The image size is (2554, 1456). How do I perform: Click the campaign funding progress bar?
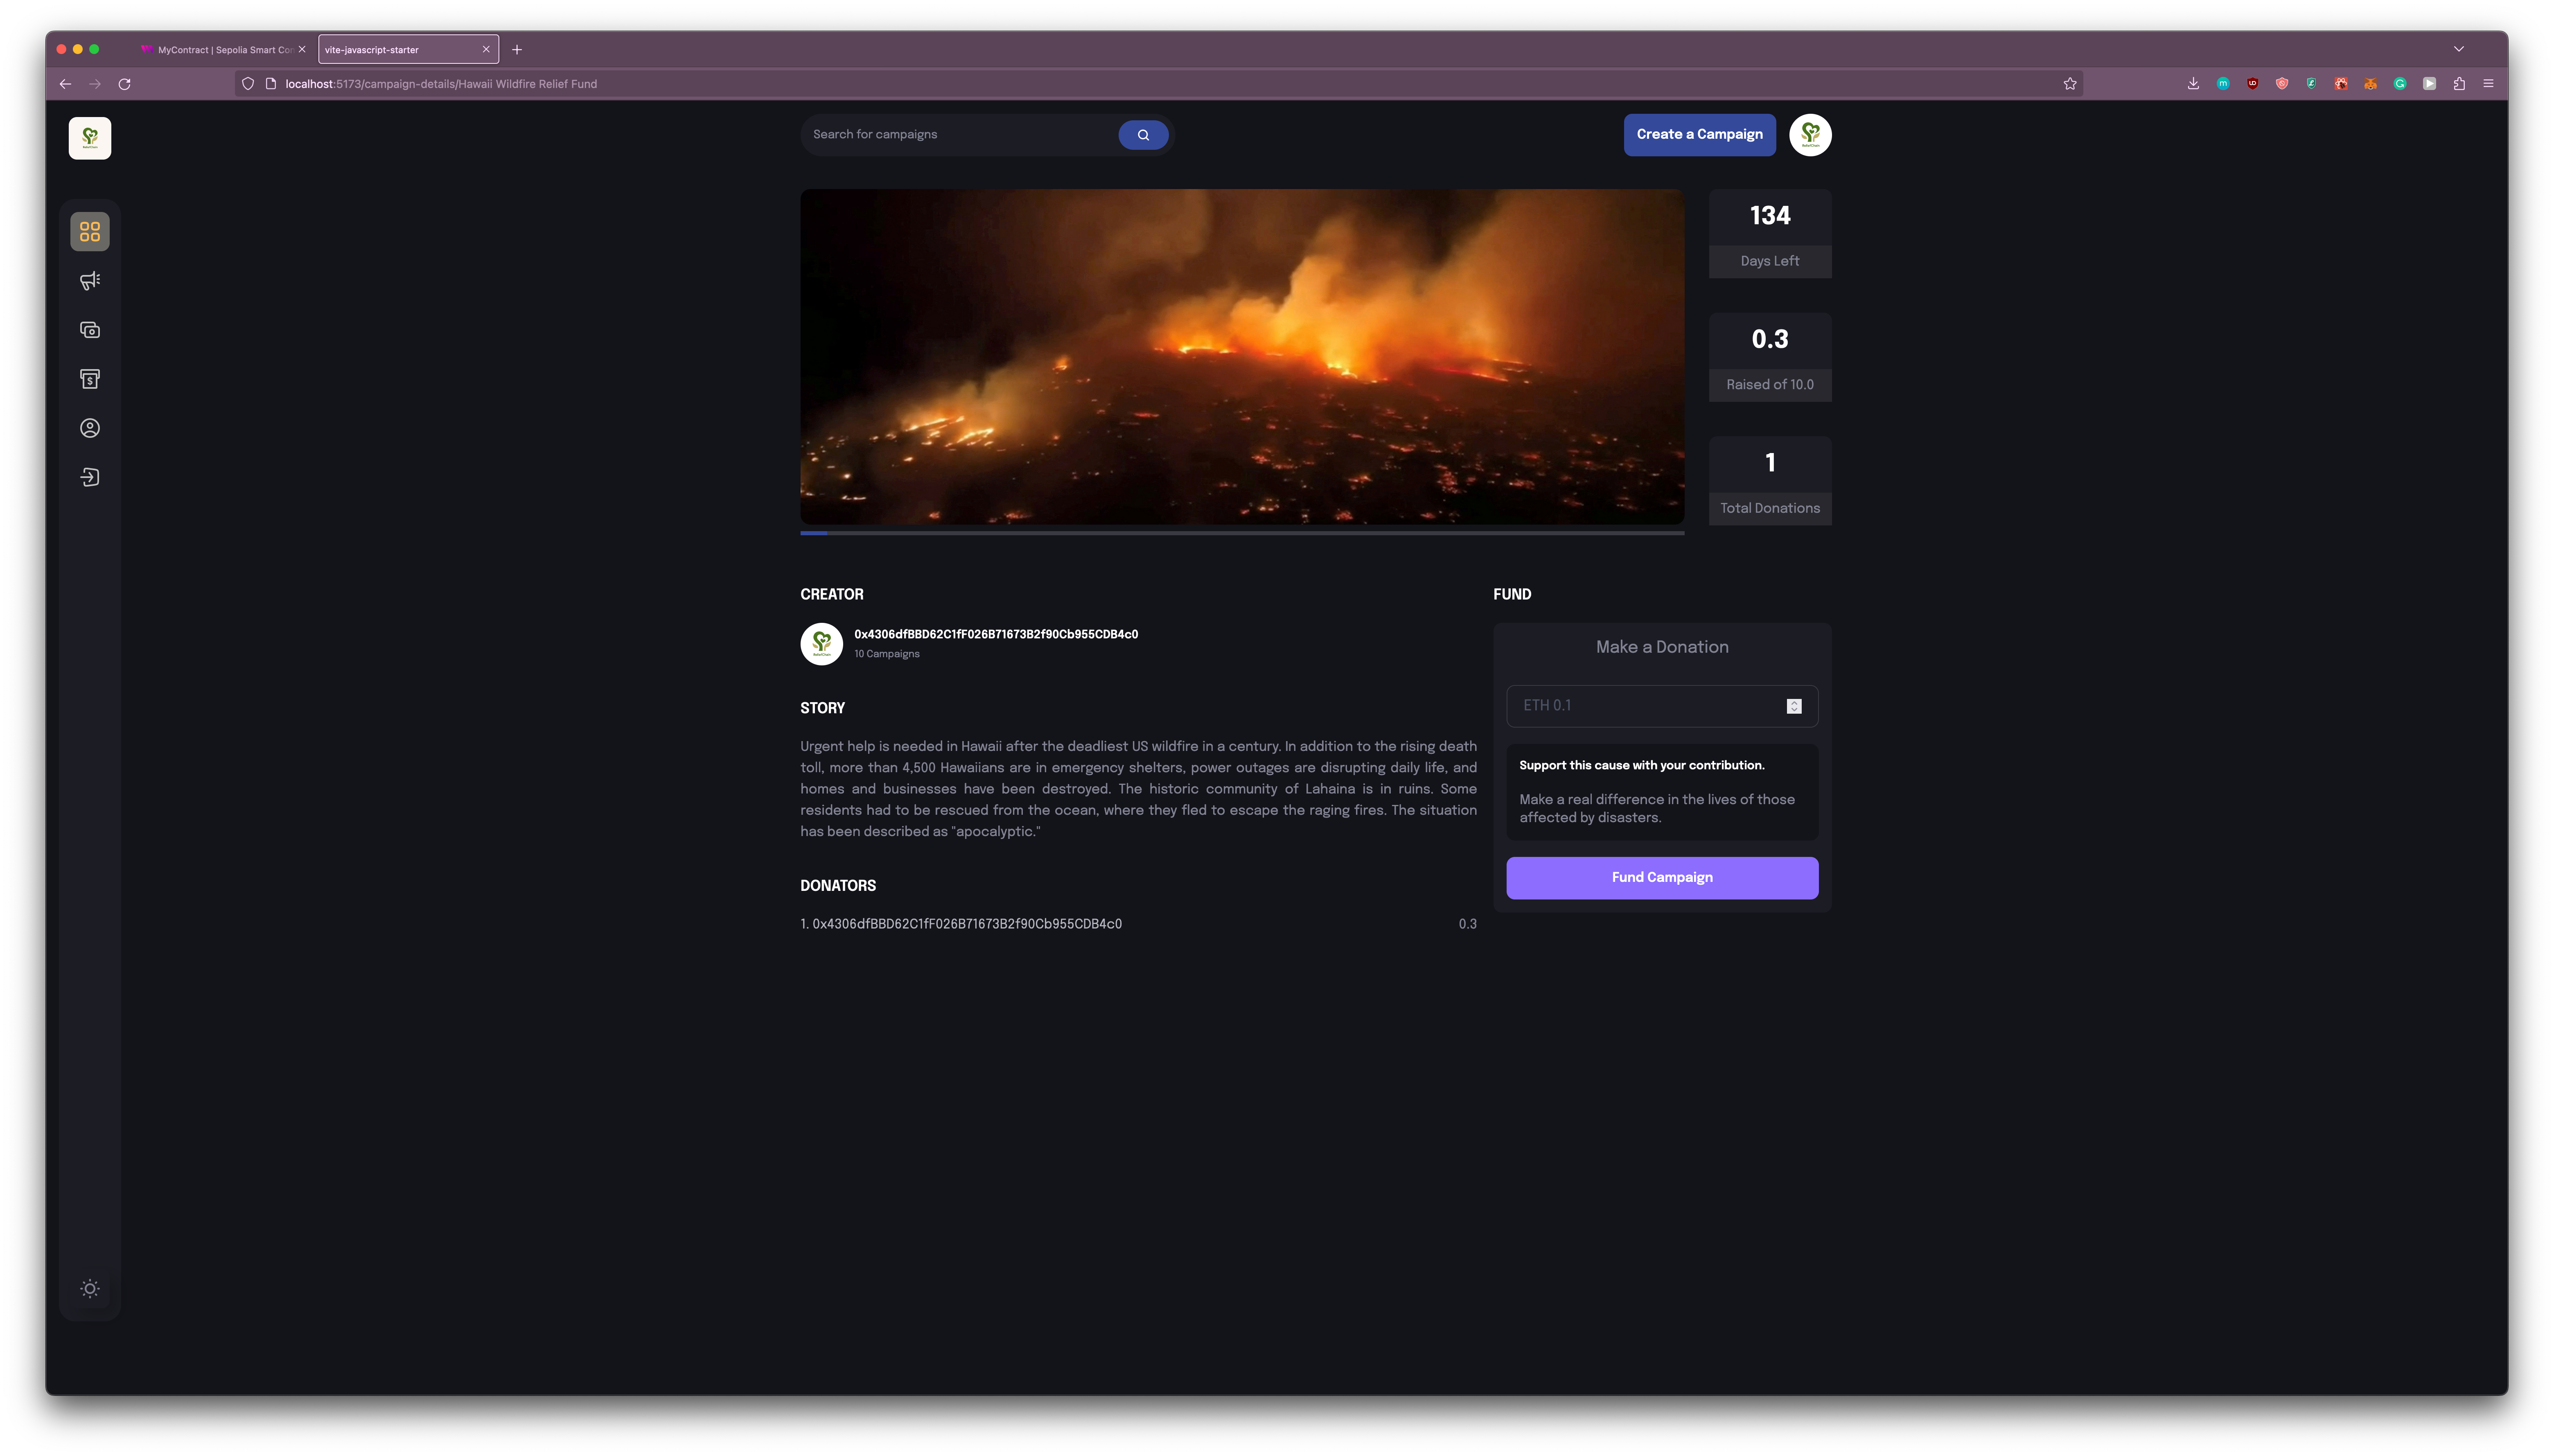click(1241, 533)
